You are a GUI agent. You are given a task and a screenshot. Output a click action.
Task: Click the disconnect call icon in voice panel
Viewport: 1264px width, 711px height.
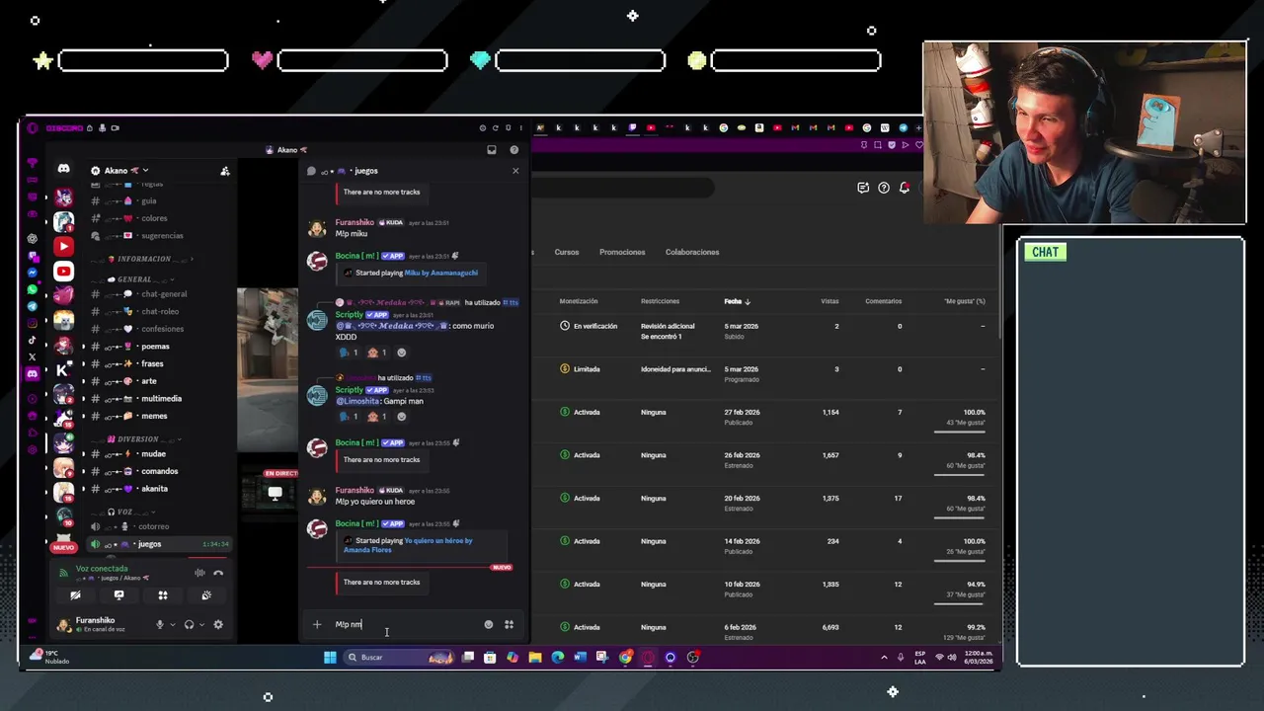coord(218,572)
